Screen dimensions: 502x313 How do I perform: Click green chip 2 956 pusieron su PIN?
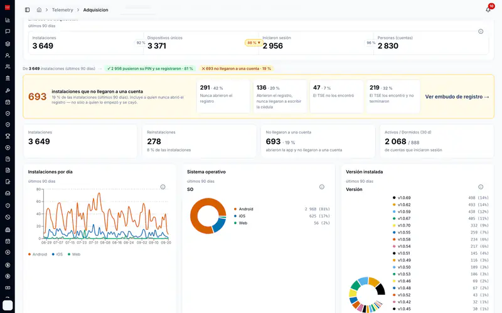coord(150,68)
